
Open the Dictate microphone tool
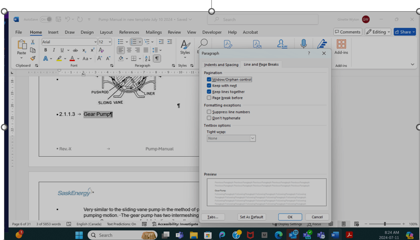pyautogui.click(x=304, y=43)
